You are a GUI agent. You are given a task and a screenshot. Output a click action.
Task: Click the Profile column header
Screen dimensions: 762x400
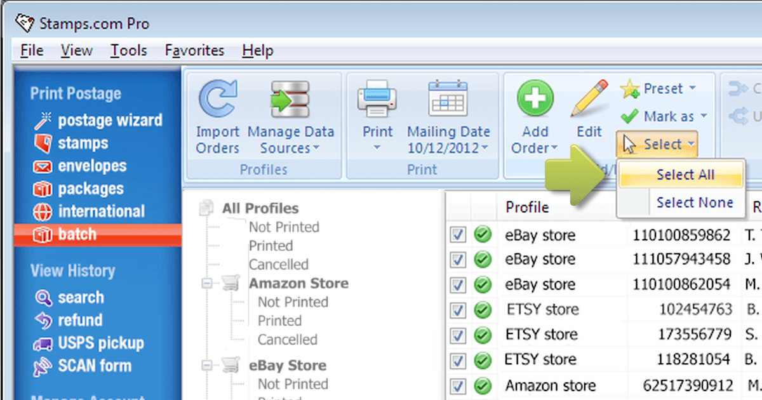(x=527, y=207)
